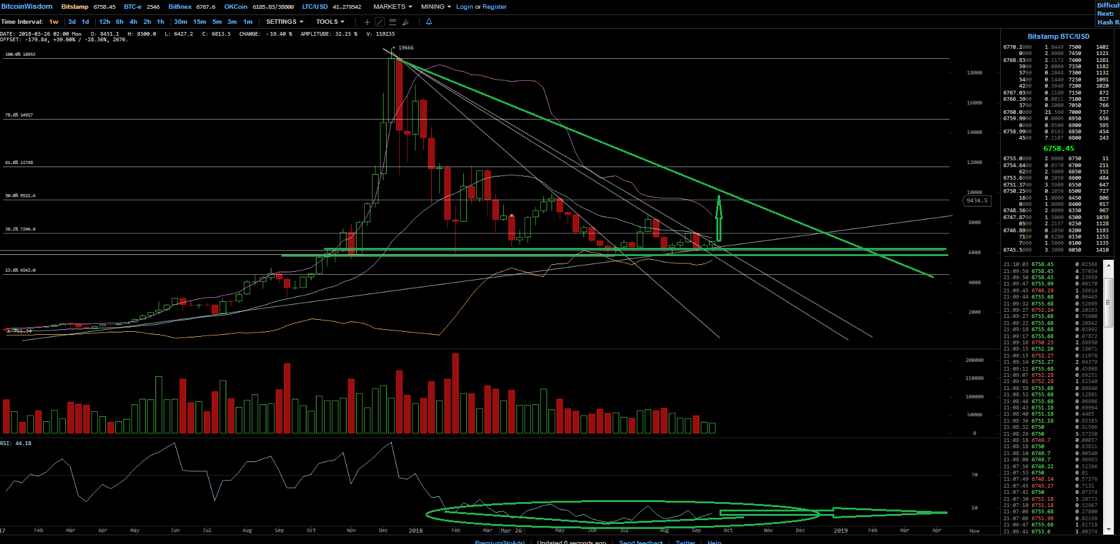Image resolution: width=1120 pixels, height=544 pixels.
Task: Select the fan lines drawing tool
Action: (x=406, y=22)
